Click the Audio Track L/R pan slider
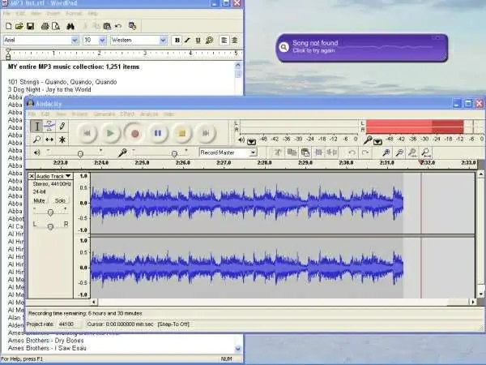The width and height of the screenshot is (486, 365). [50, 226]
